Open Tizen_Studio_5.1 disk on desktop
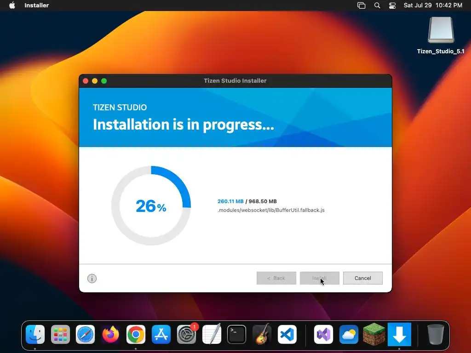471x353 pixels. click(441, 35)
